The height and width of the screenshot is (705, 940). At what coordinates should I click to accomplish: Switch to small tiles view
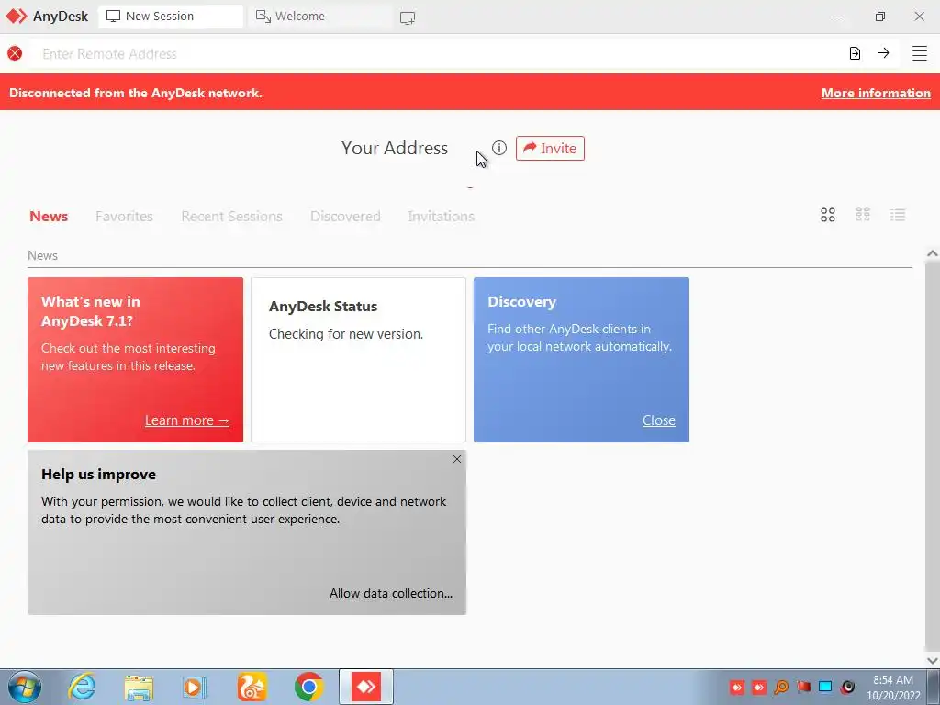coord(863,215)
